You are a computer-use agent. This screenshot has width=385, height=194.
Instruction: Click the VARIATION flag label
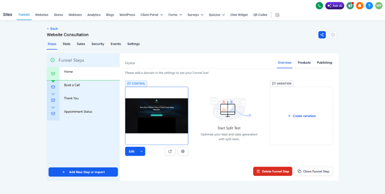(282, 83)
